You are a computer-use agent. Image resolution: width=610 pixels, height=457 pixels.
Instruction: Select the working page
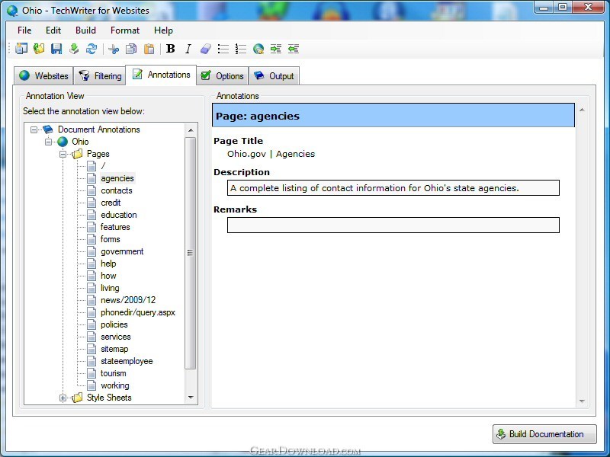115,385
